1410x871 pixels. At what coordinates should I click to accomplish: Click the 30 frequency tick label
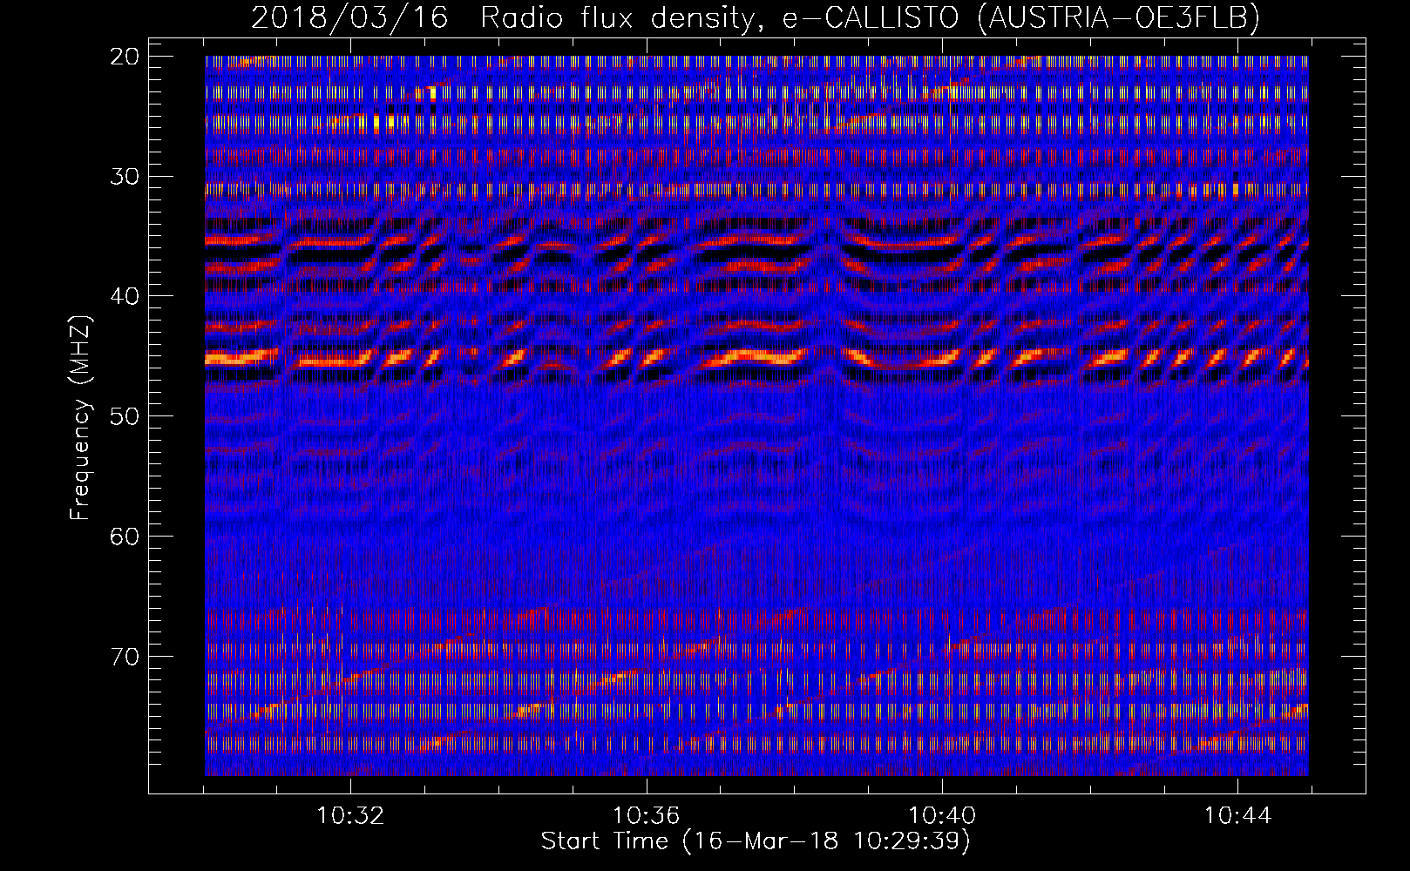tap(125, 176)
